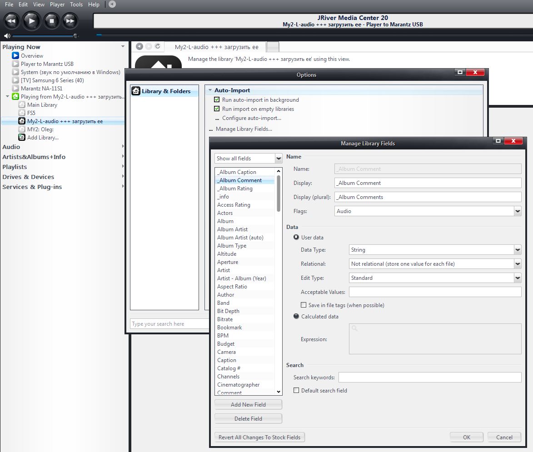Screen dimensions: 533x452
Task: Click the System Windows default sound zone icon
Action: click(15, 72)
